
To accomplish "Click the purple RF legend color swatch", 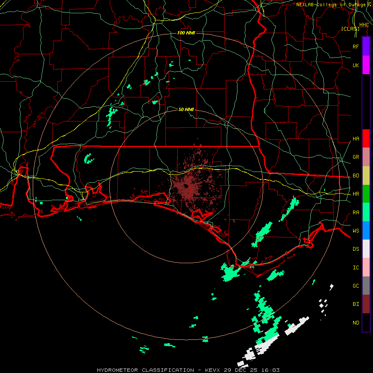I will (366, 46).
